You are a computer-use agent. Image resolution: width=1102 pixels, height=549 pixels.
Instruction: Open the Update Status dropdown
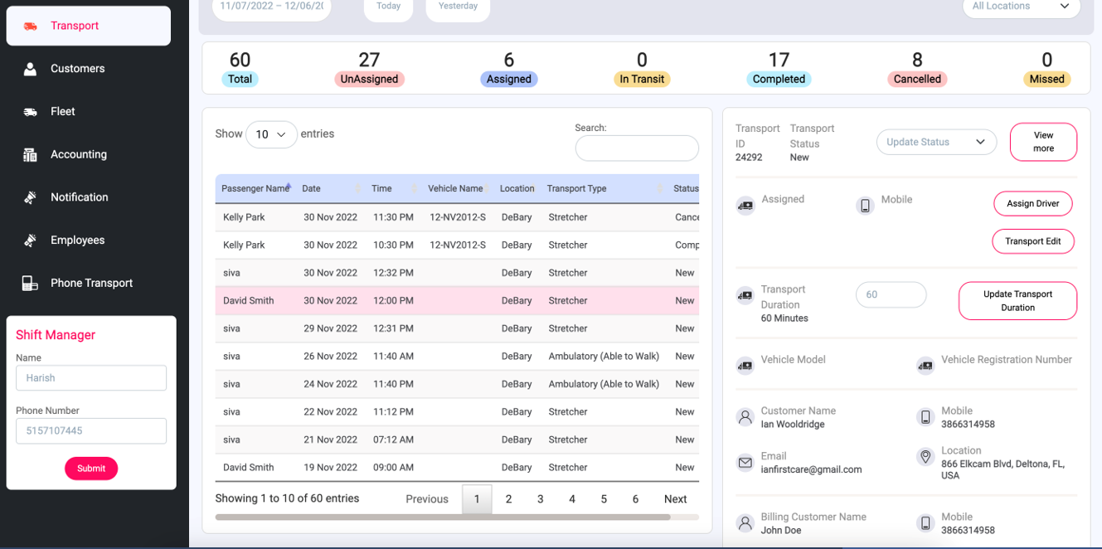[935, 142]
